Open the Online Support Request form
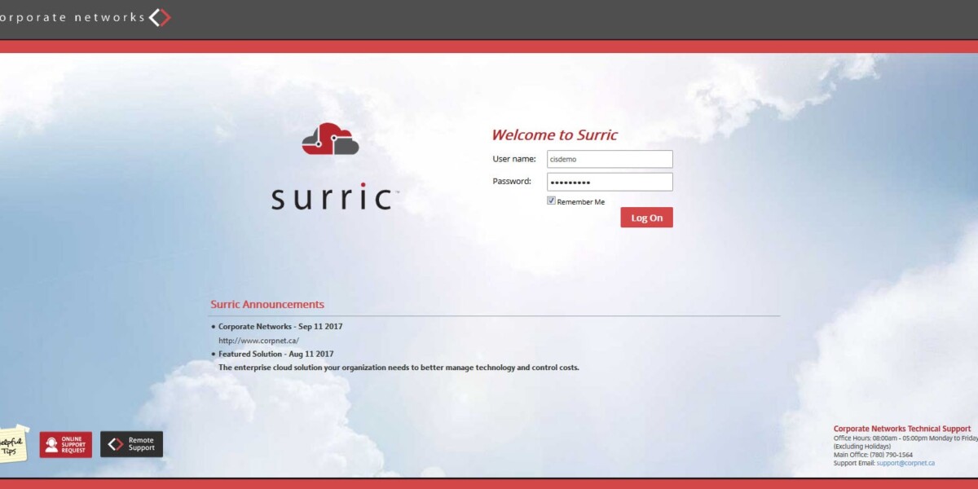Viewport: 978px width, 489px height. click(66, 444)
